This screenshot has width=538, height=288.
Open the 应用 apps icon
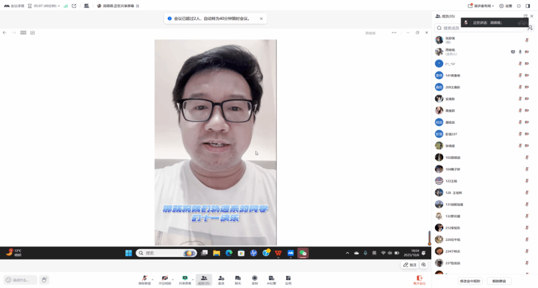[288, 278]
